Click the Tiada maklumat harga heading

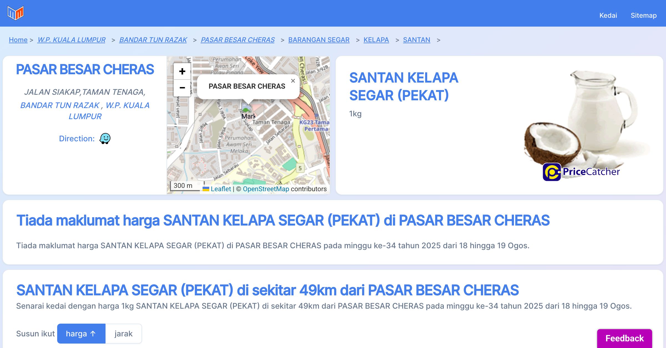[x=283, y=220]
